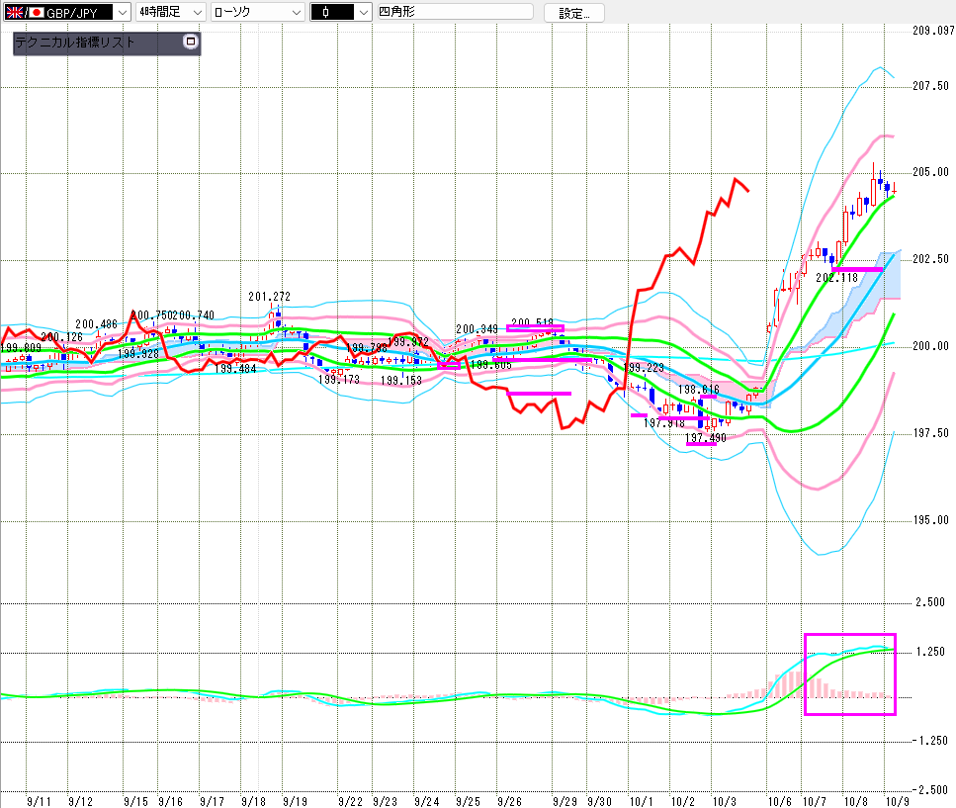The width and height of the screenshot is (956, 808).
Task: Select the magenta line above the 202.118 label
Action: [857, 269]
